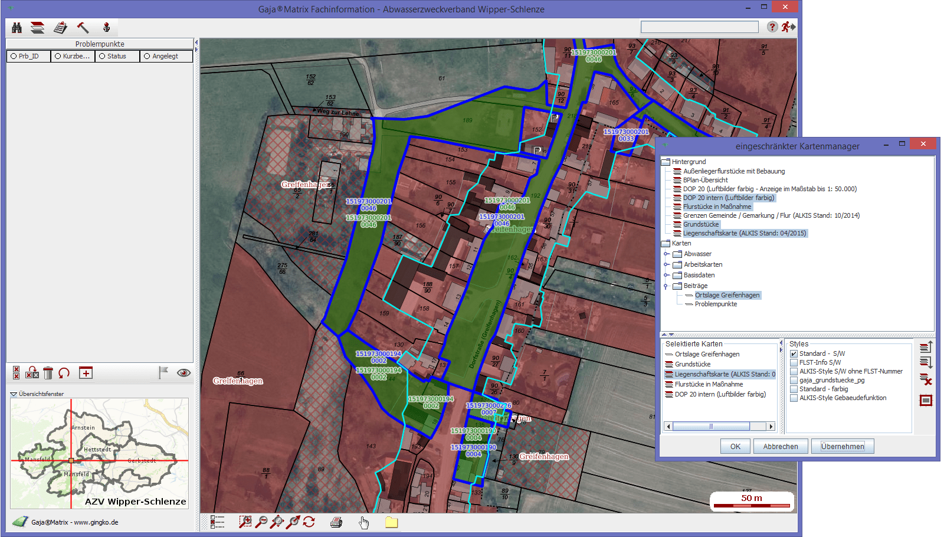The height and width of the screenshot is (537, 944).
Task: Click the binoculars search icon
Action: pyautogui.click(x=17, y=28)
